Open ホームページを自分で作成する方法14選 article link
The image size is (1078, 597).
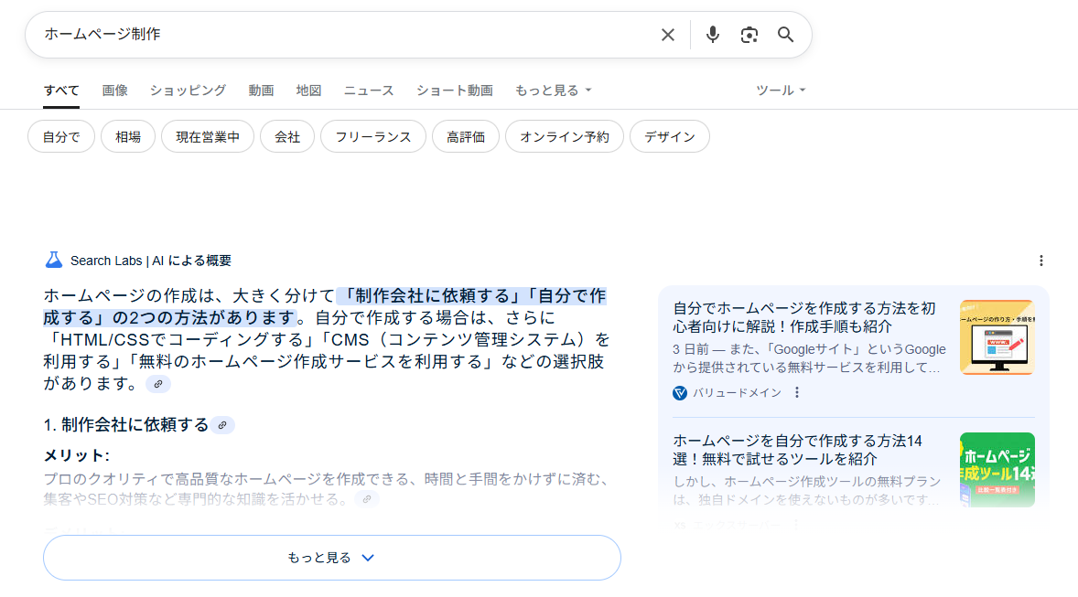click(797, 450)
